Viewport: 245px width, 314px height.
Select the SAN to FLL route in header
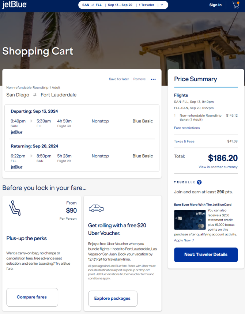click(91, 5)
